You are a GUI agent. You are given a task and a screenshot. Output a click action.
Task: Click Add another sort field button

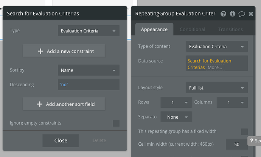[64, 104]
